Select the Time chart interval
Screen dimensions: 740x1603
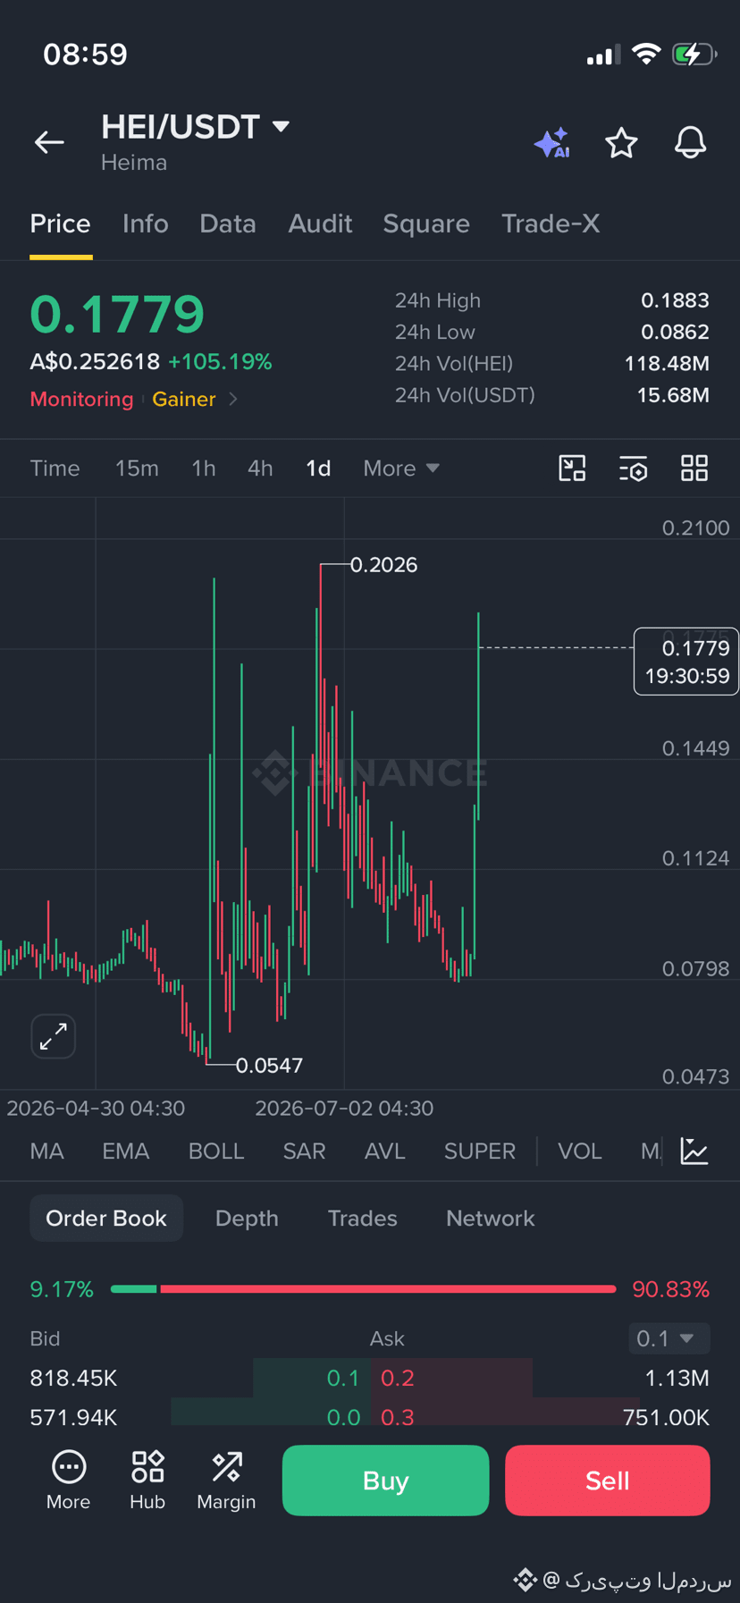click(x=55, y=468)
